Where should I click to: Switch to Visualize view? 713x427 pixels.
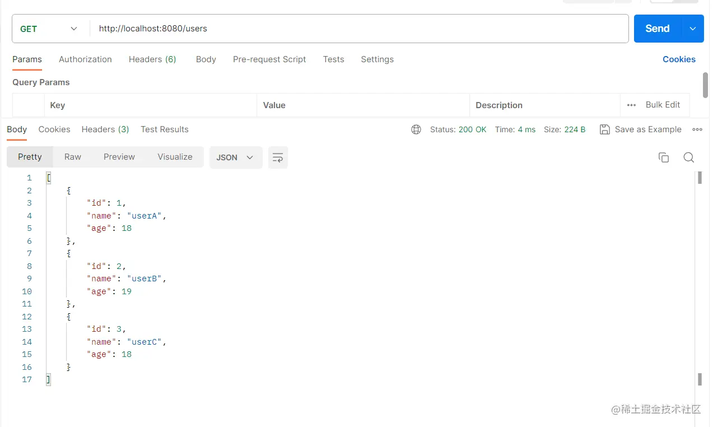point(175,157)
